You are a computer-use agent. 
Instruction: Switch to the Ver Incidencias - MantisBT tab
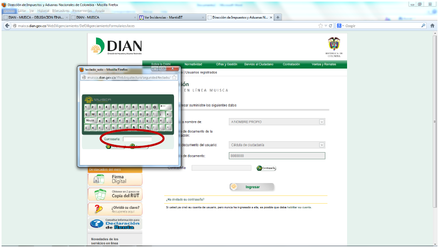[x=171, y=18]
